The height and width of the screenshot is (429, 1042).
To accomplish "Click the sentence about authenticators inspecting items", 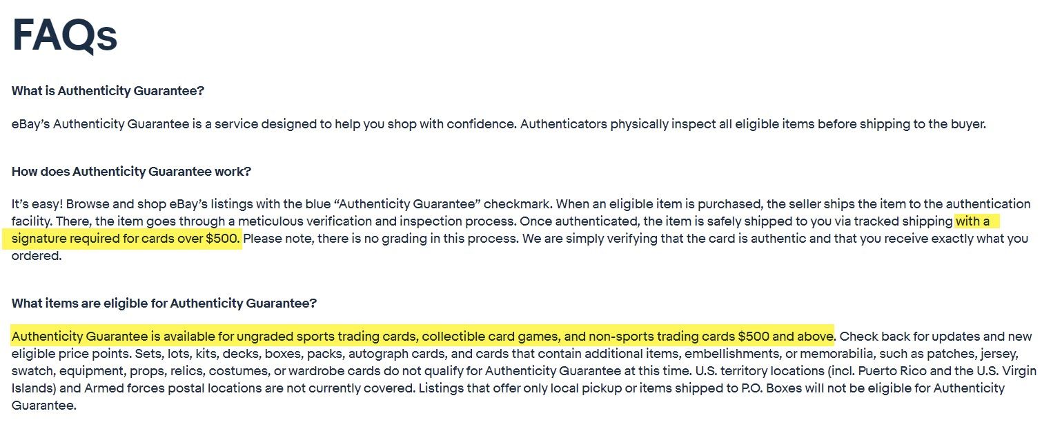I will pos(753,124).
